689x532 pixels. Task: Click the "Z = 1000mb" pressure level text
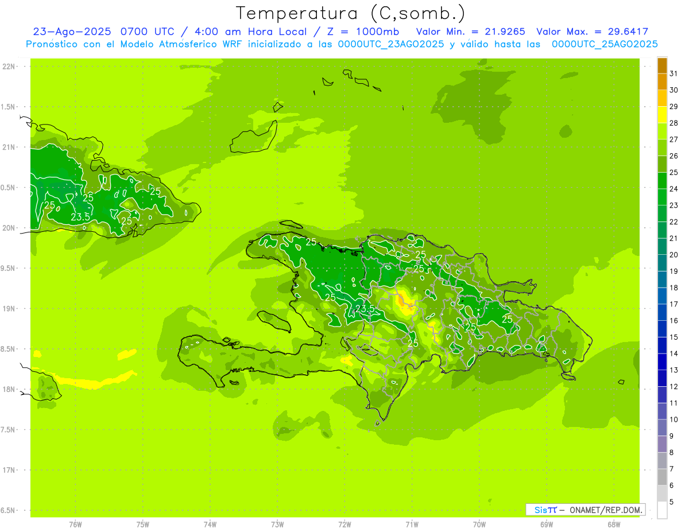click(364, 32)
